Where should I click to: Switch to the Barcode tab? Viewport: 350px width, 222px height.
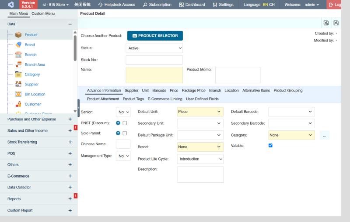(x=159, y=90)
